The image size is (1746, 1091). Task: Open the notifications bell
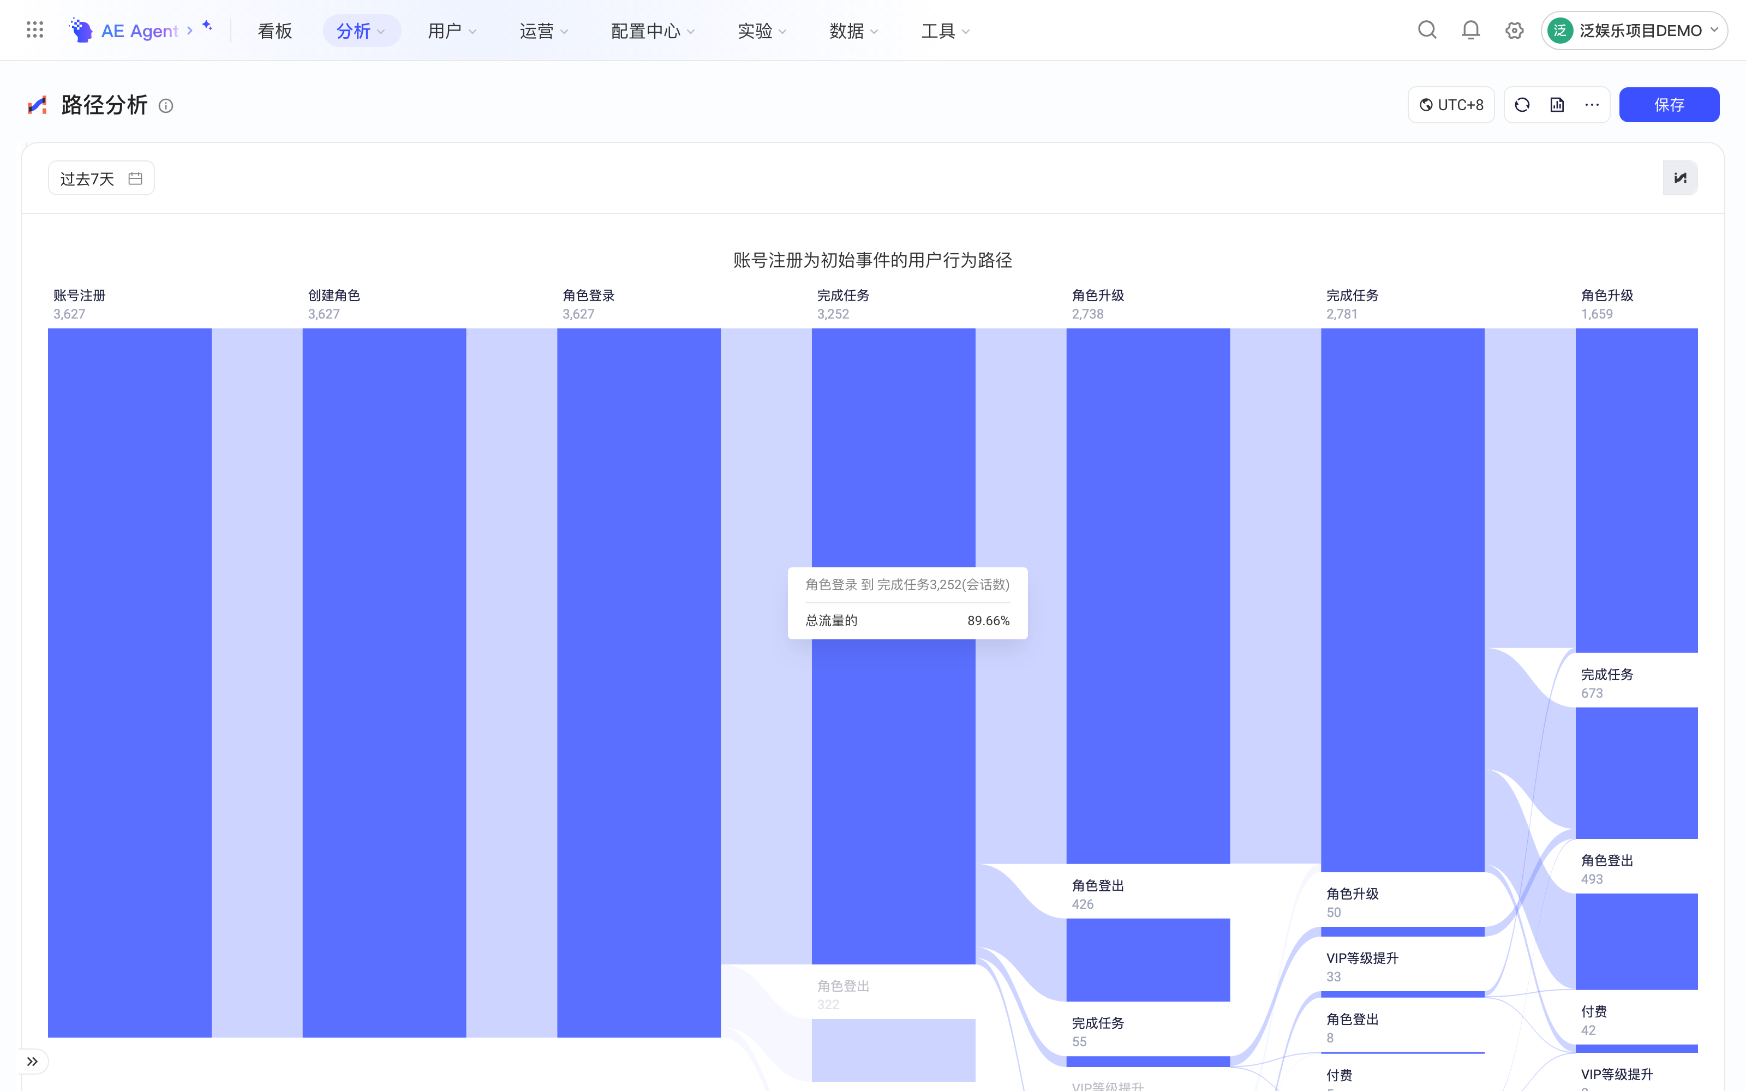(x=1470, y=31)
